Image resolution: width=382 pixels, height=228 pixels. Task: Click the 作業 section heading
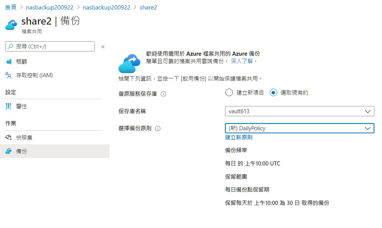coord(11,123)
